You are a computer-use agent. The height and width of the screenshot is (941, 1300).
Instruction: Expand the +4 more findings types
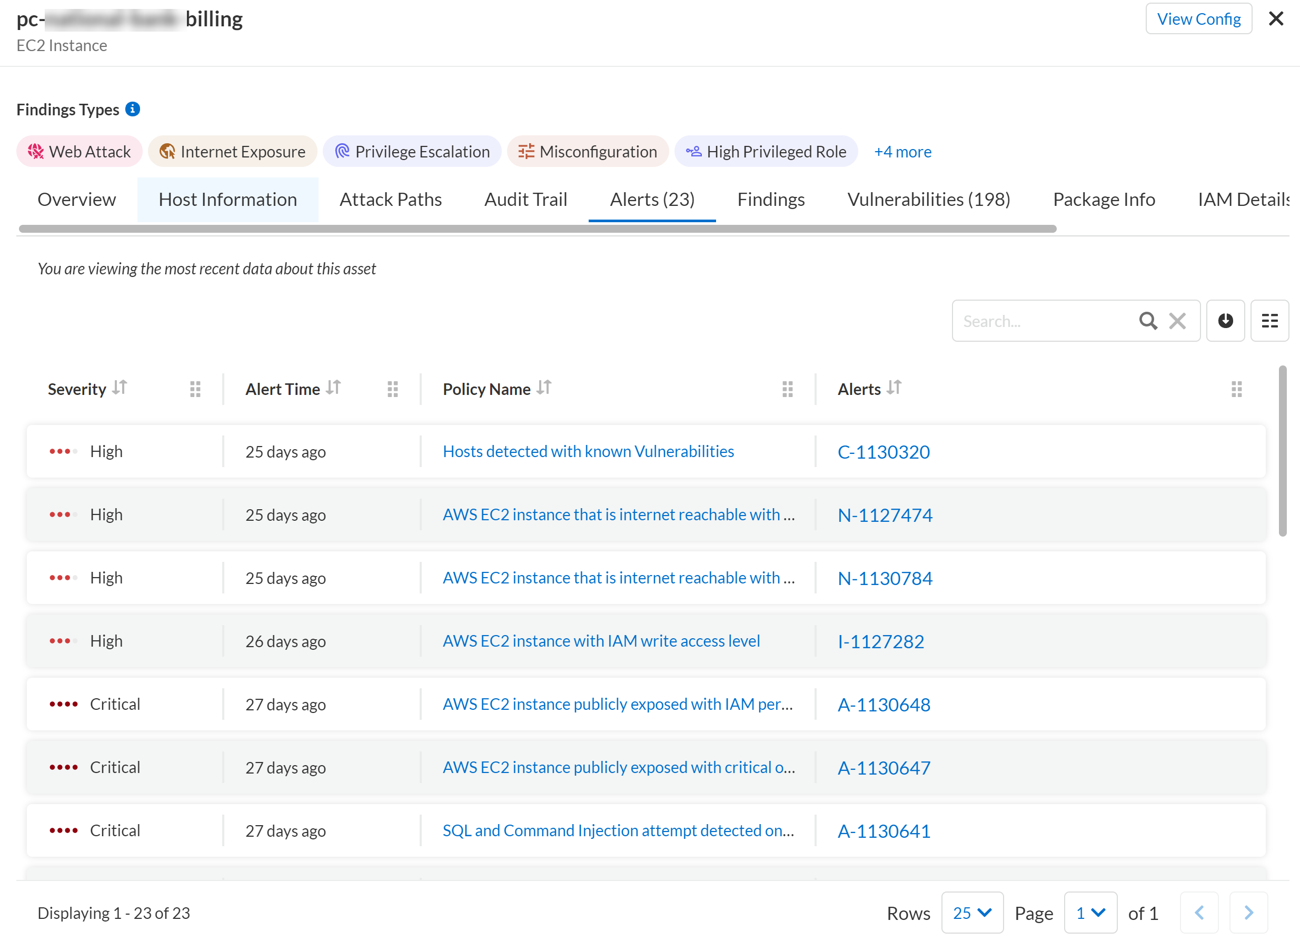903,152
